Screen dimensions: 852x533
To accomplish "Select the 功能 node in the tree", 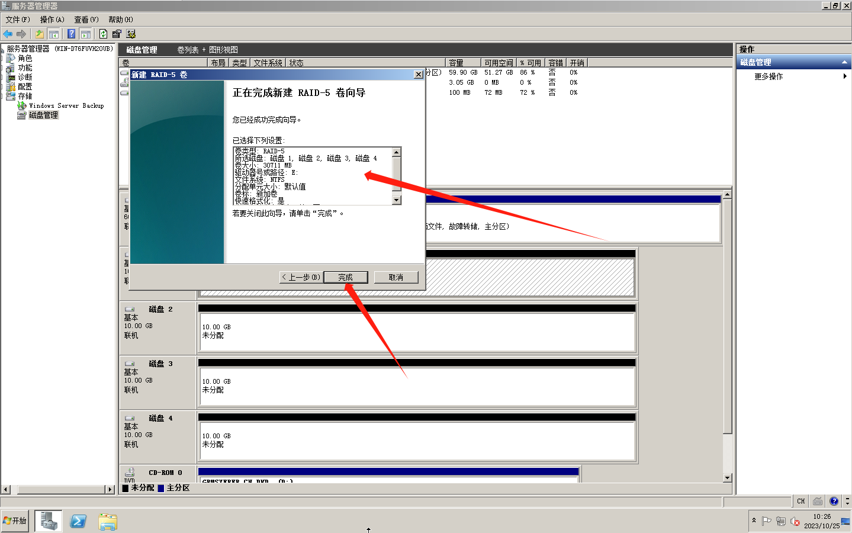I will click(x=25, y=68).
